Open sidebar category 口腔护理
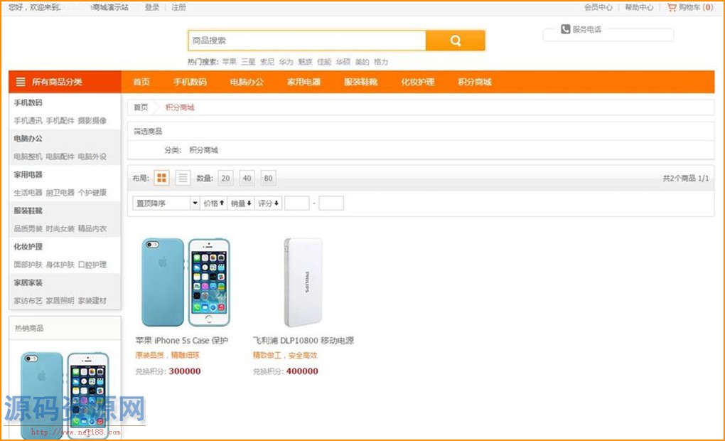The image size is (725, 441). 92,265
